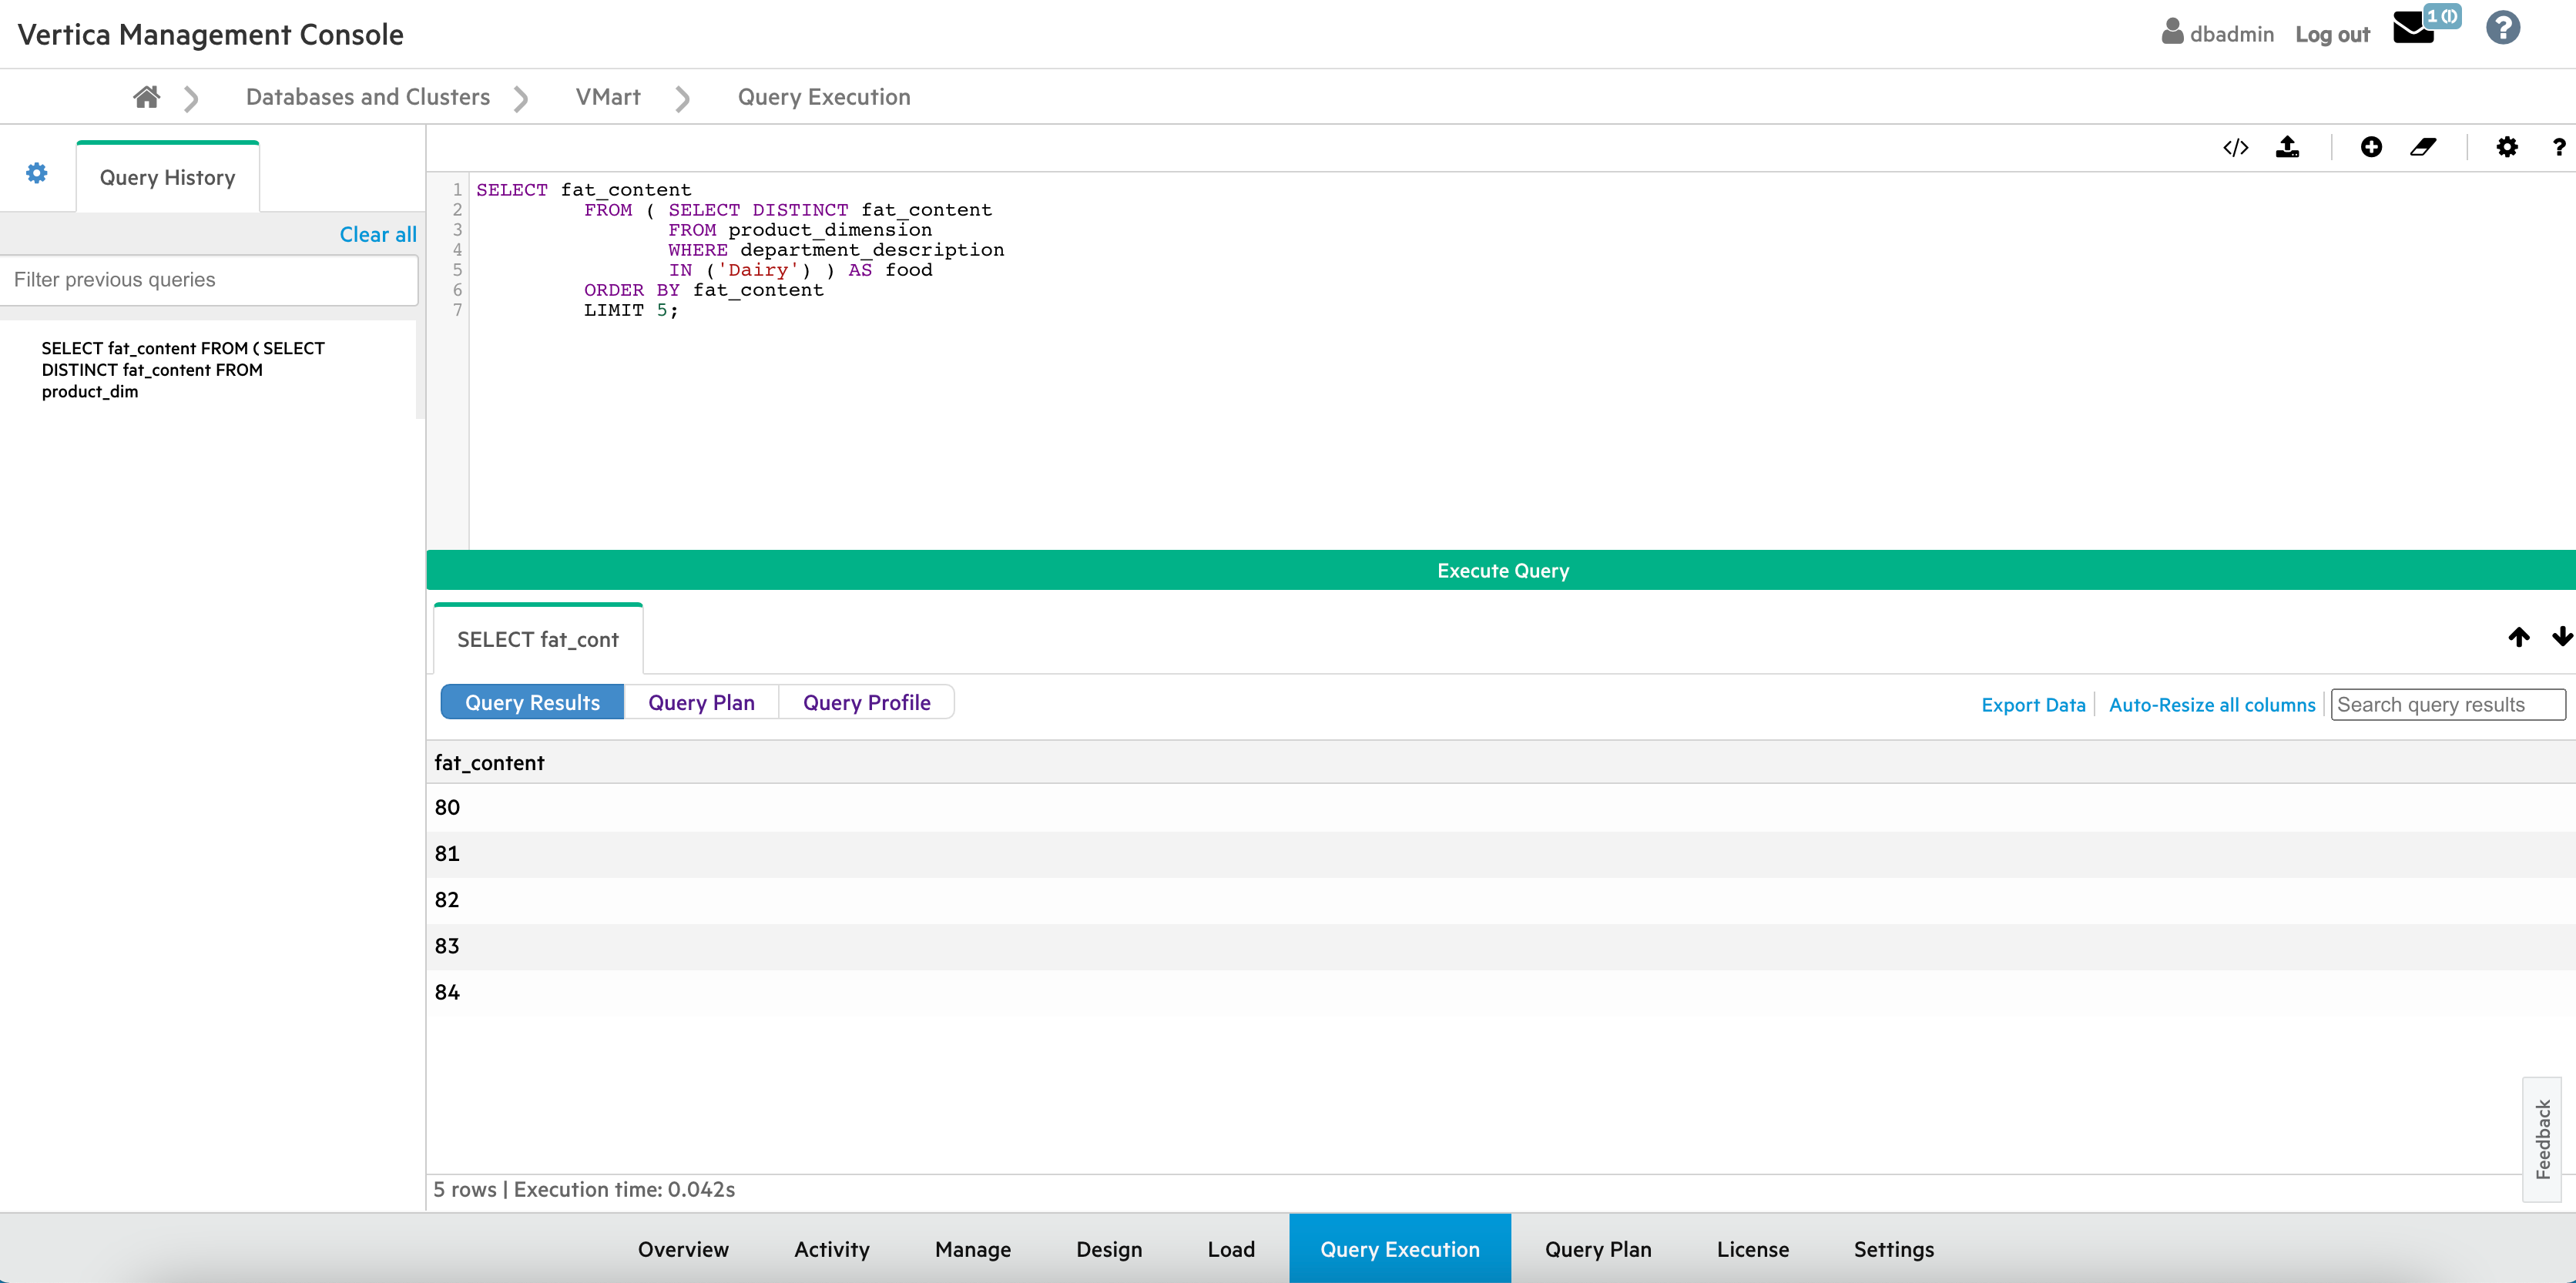The width and height of the screenshot is (2576, 1283).
Task: Click the code format icon in editor toolbar
Action: point(2236,148)
